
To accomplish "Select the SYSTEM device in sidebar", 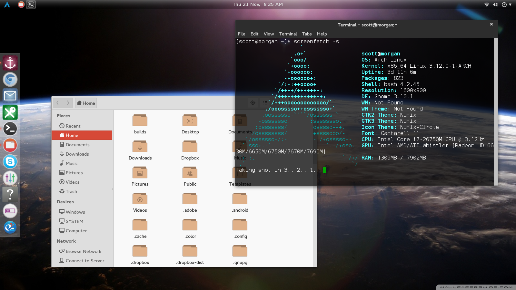I will 82,221.
